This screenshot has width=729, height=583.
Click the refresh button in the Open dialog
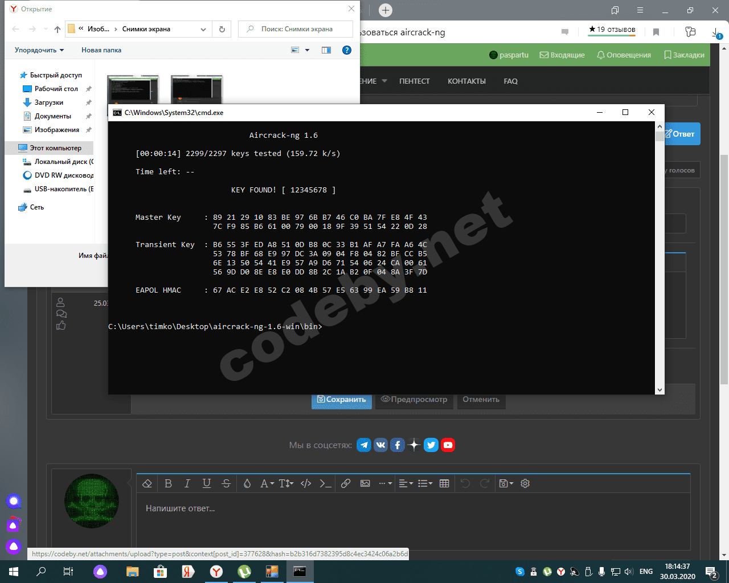pyautogui.click(x=222, y=29)
